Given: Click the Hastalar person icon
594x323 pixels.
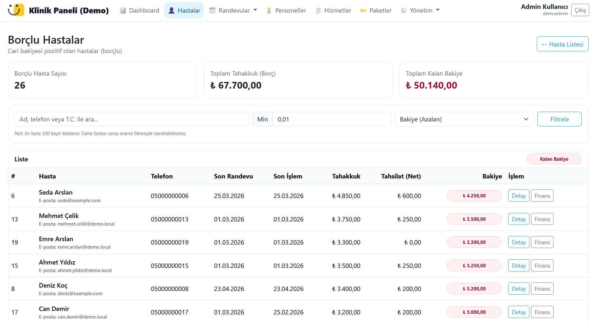Looking at the screenshot, I should (x=171, y=10).
